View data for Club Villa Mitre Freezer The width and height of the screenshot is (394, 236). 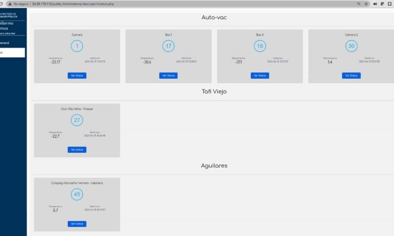coord(77,150)
